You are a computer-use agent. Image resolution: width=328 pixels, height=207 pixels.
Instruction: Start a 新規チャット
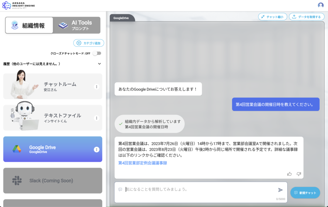305,193
